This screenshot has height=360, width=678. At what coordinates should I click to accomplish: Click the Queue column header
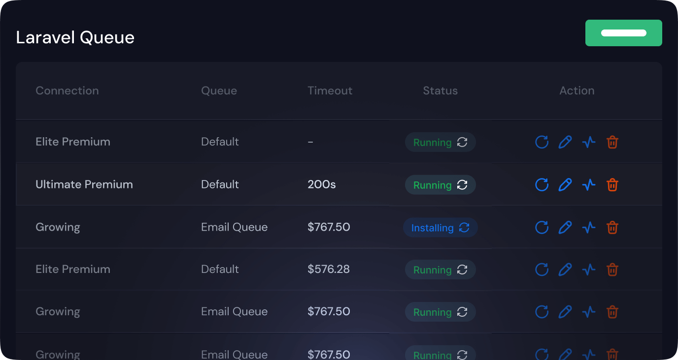(219, 90)
